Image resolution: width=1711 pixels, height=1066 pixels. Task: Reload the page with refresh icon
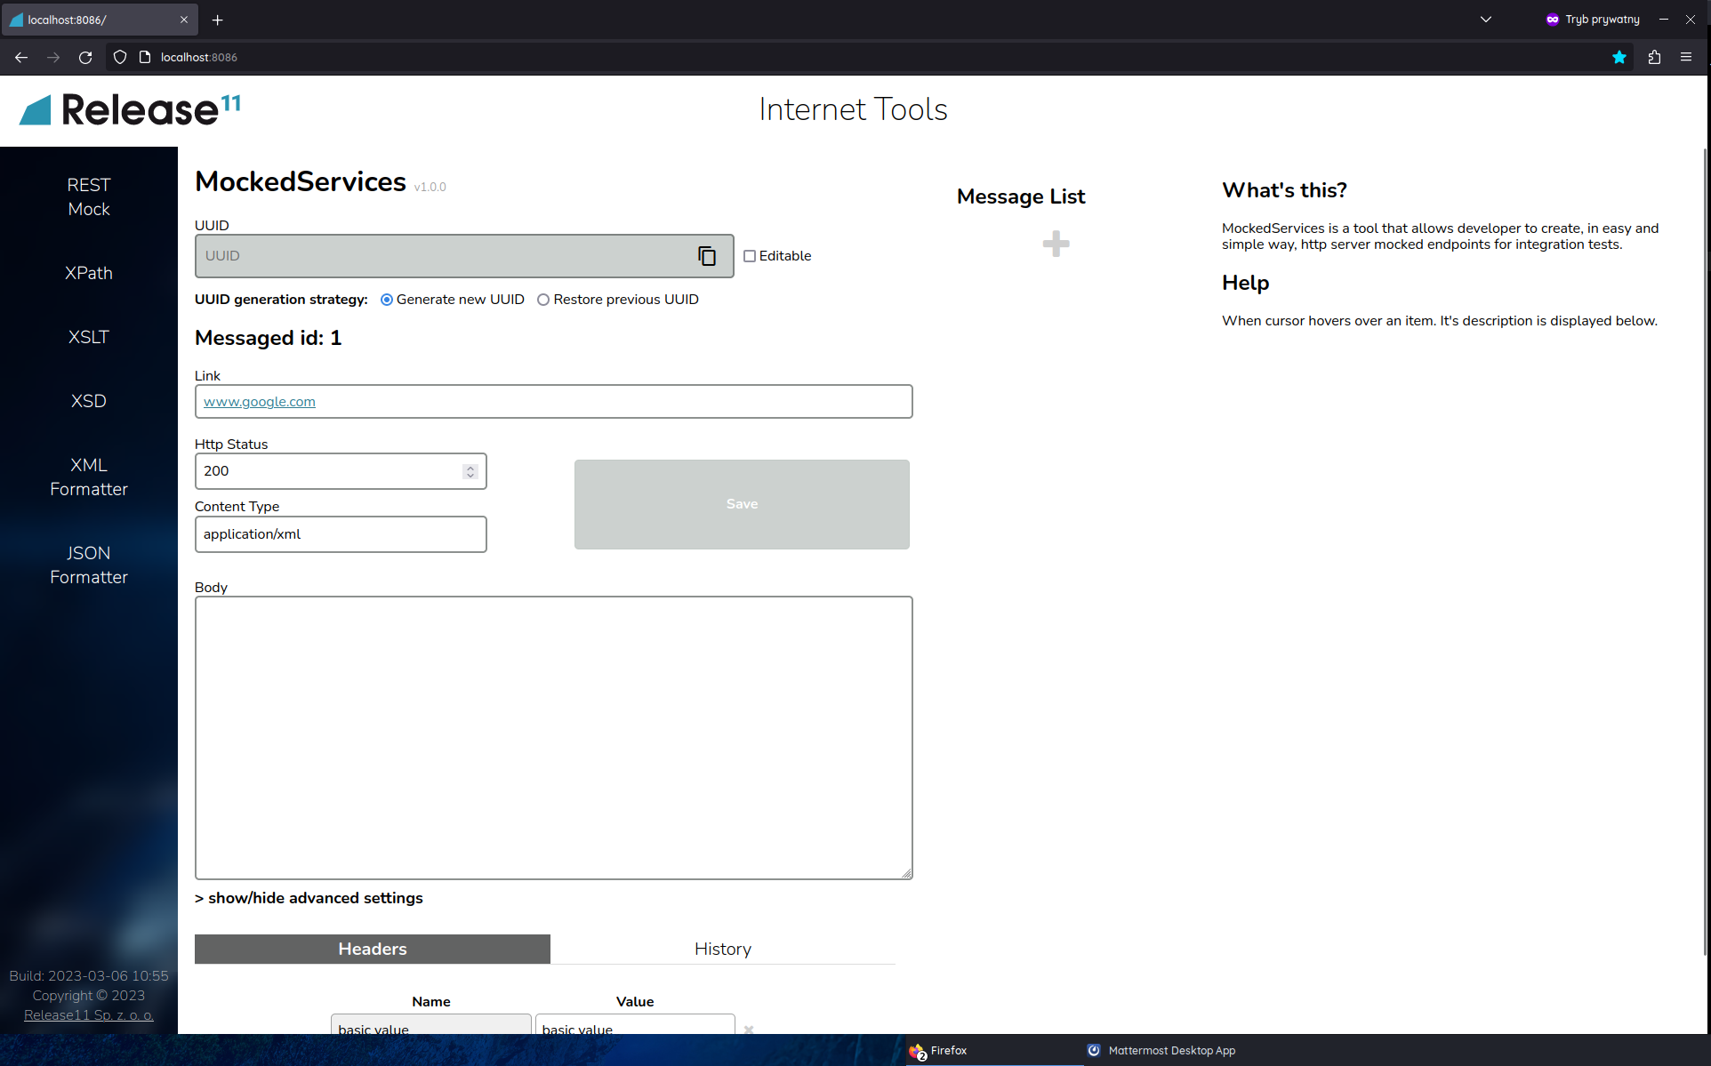85,57
